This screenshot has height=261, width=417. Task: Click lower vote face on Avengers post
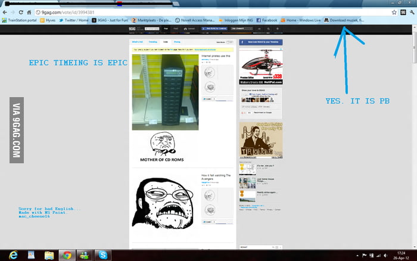click(x=210, y=210)
